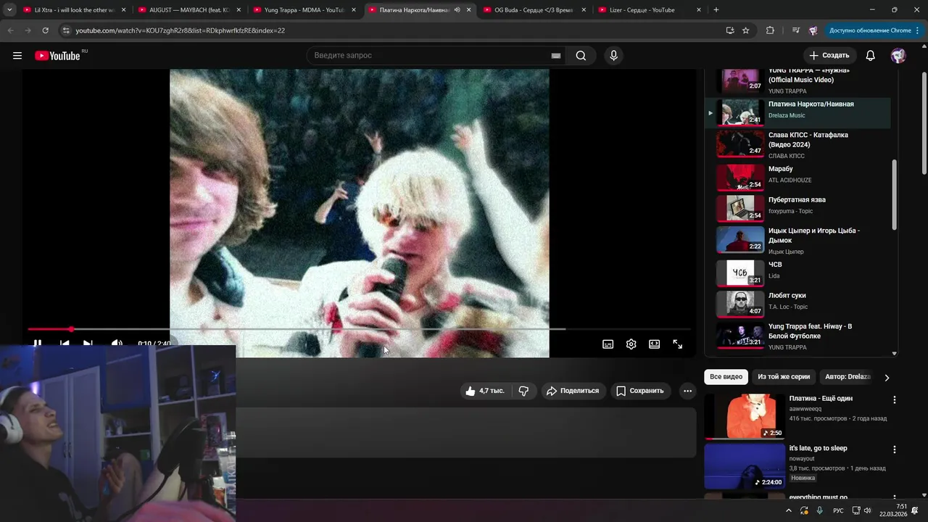
Task: Play Ицык Цыпер и Игорь Цыба - Дымок
Action: 797,241
